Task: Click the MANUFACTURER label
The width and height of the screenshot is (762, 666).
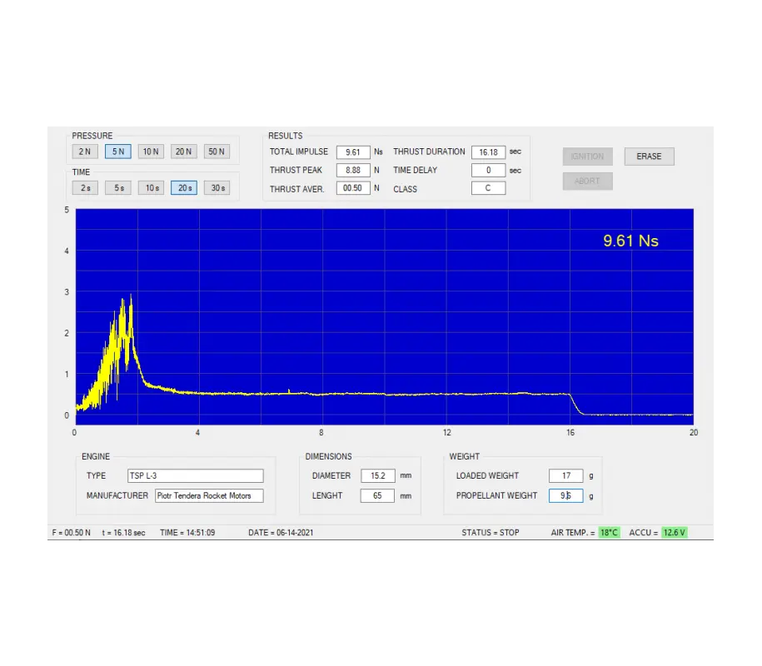Action: 117,495
